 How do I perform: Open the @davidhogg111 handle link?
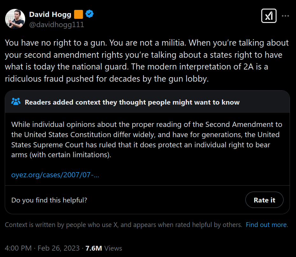56,25
